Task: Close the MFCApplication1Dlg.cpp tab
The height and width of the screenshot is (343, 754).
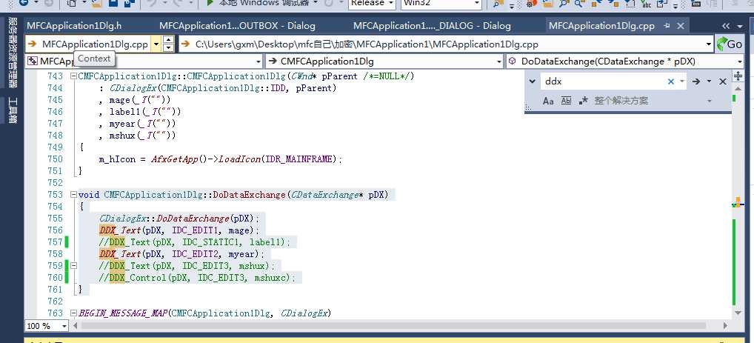Action: 680,25
